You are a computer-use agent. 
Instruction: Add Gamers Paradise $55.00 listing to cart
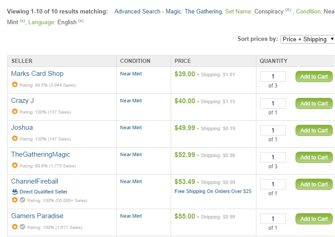pos(314,219)
